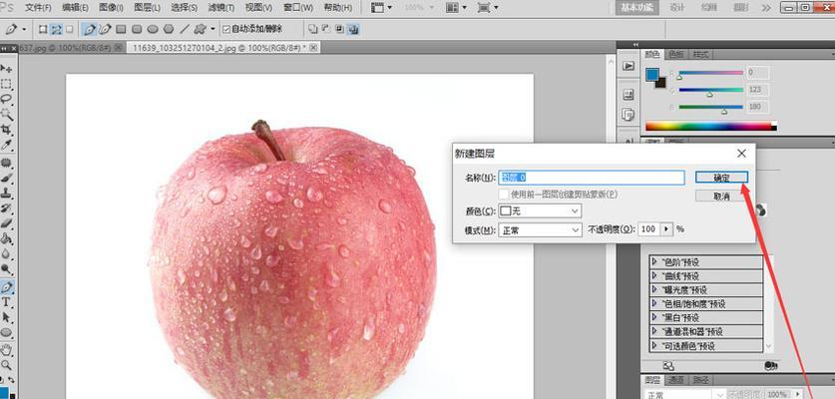The height and width of the screenshot is (399, 835).
Task: Open the opacity slider arrow in dialog
Action: pyautogui.click(x=666, y=229)
